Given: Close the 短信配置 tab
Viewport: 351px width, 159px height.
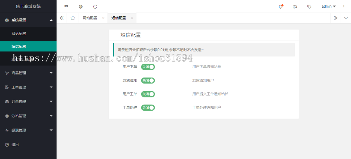Looking at the screenshot, I should tap(132, 18).
